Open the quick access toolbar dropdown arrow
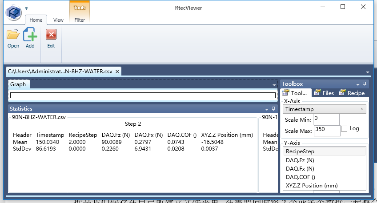377x203 pixels. (27, 8)
